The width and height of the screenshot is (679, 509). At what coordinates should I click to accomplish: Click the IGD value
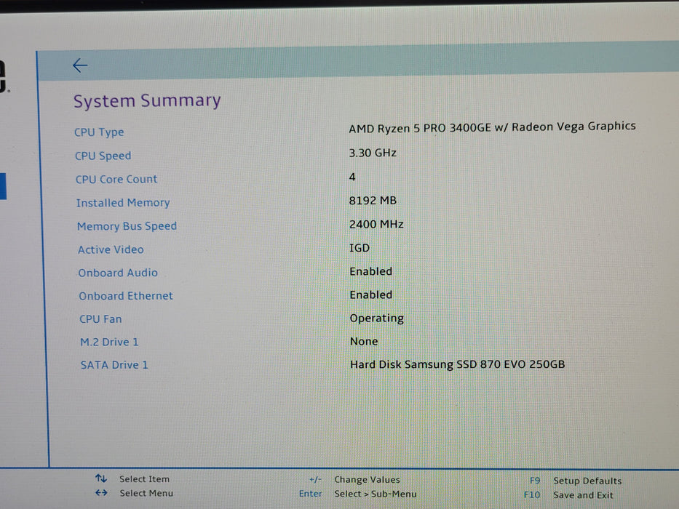(x=360, y=248)
